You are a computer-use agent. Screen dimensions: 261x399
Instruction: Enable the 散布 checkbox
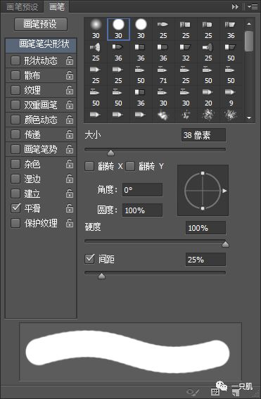click(15, 75)
